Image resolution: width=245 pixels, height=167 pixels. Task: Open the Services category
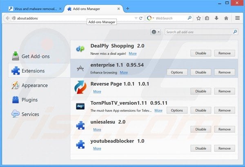[39, 114]
